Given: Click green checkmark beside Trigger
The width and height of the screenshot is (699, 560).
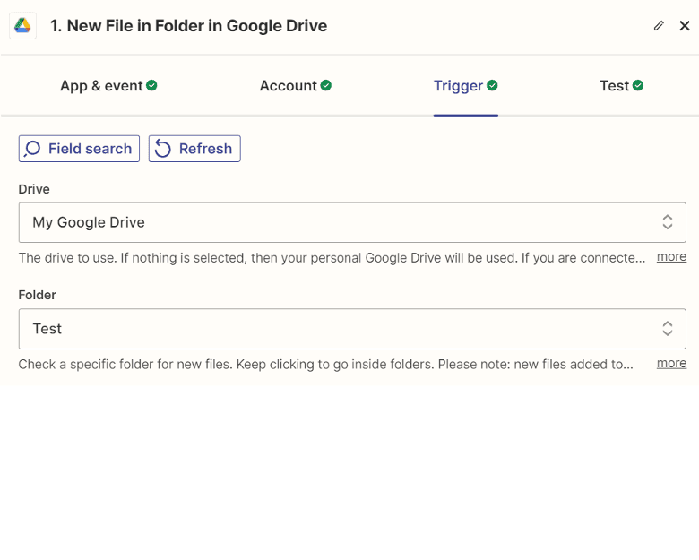Looking at the screenshot, I should point(493,86).
